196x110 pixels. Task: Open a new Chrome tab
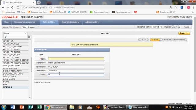pyautogui.click(x=39, y=2)
